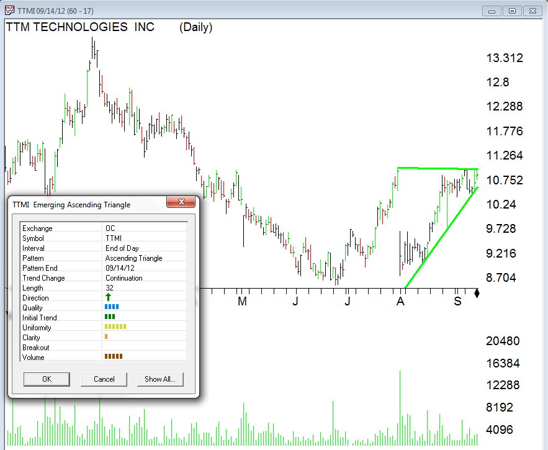Click the Cancel button in the dialog
Image resolution: width=548 pixels, height=450 pixels.
pyautogui.click(x=104, y=379)
